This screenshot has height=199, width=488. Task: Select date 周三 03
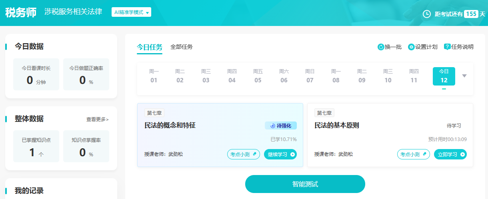click(206, 76)
